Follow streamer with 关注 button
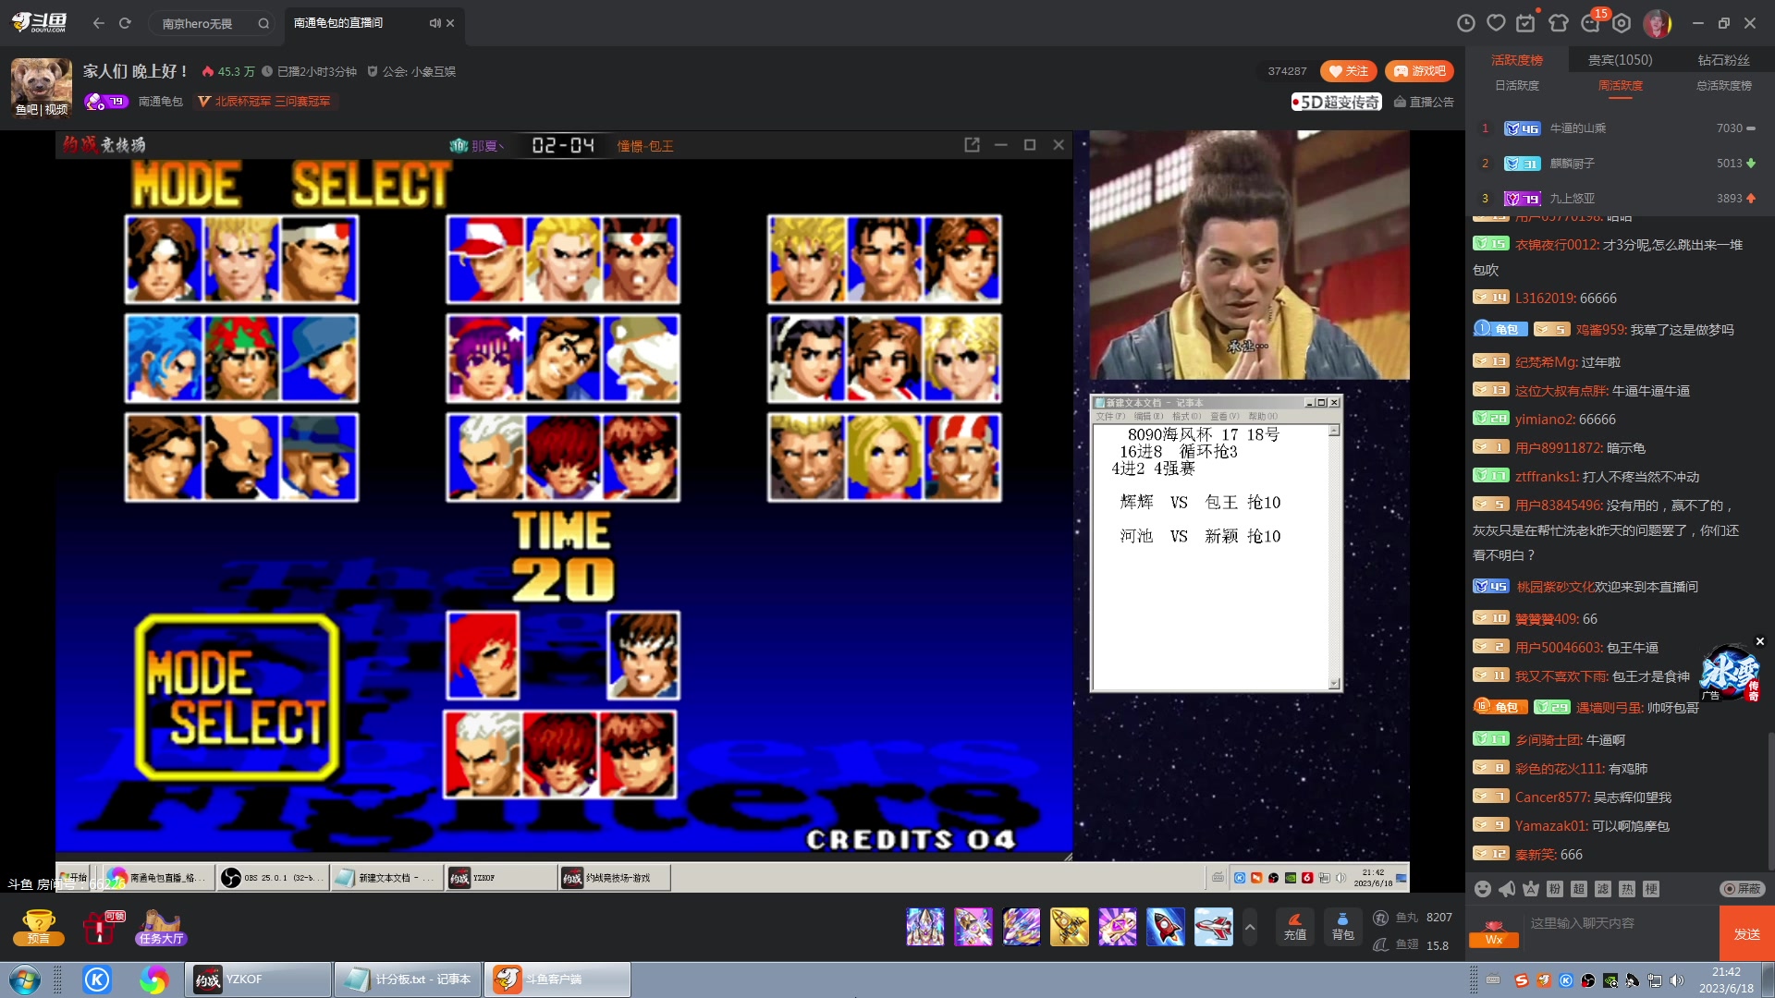This screenshot has height=998, width=1775. pyautogui.click(x=1349, y=71)
